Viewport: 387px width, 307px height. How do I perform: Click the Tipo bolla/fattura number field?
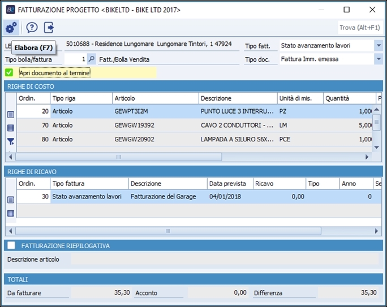(75, 59)
